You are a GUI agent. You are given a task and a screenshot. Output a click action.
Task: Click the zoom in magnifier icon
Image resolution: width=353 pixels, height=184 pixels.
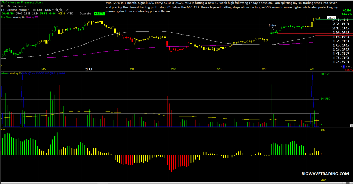pos(57,10)
